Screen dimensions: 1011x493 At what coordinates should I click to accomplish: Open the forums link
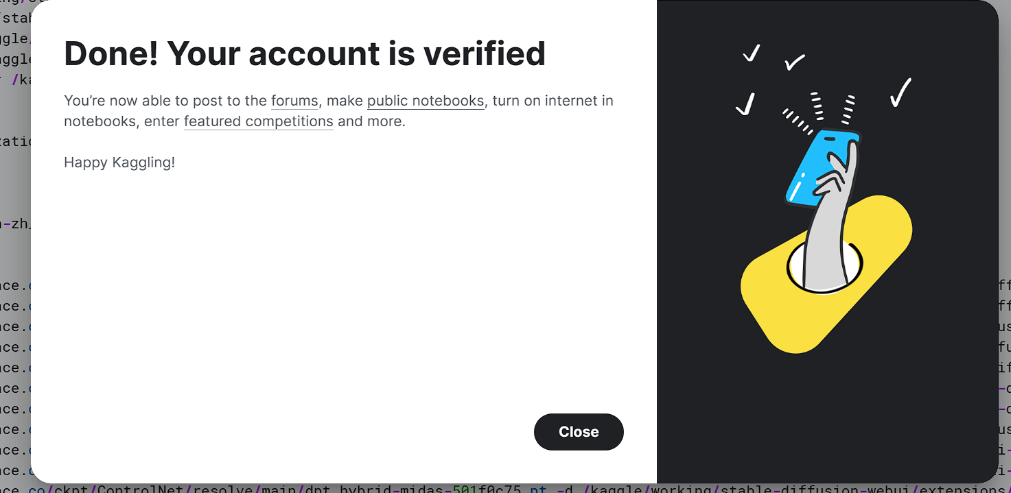pyautogui.click(x=294, y=101)
